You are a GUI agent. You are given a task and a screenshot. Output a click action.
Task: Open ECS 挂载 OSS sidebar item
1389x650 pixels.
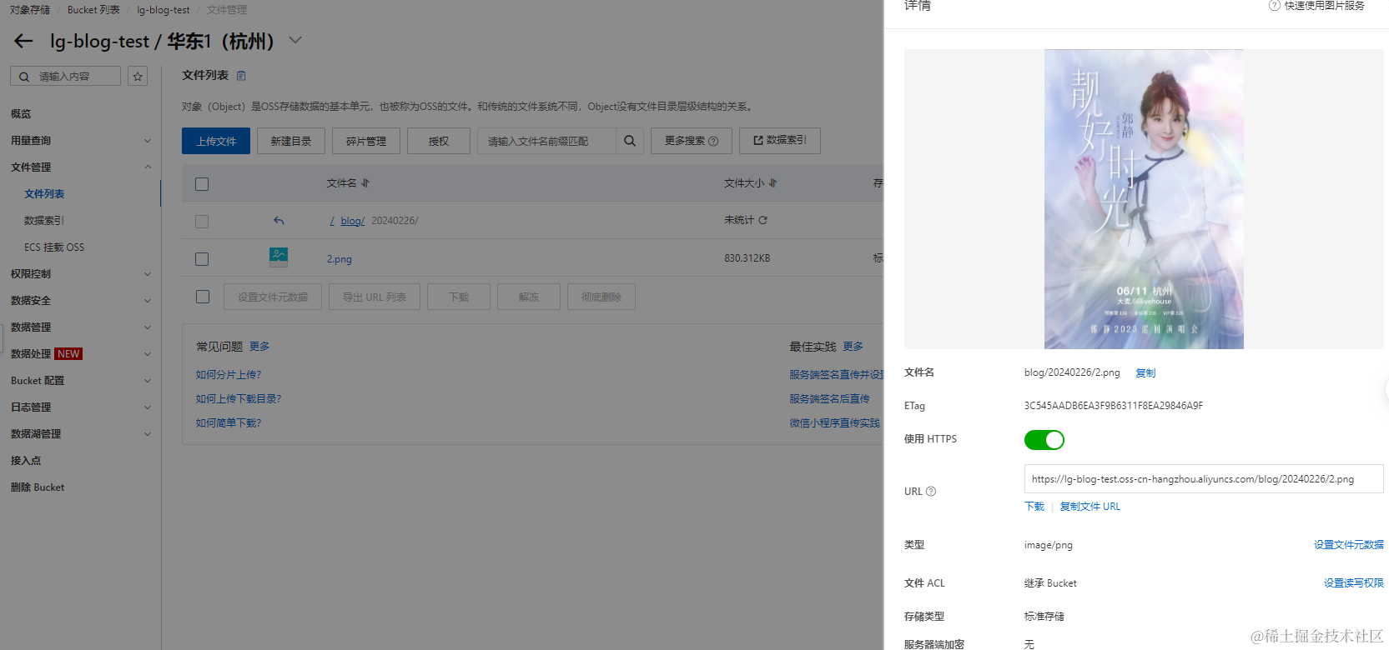[54, 247]
